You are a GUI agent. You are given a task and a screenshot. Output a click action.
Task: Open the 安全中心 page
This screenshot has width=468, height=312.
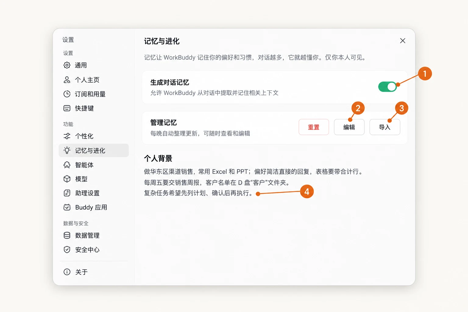(x=94, y=250)
